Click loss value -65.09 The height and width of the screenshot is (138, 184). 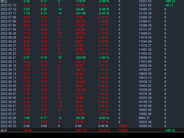click(x=80, y=118)
